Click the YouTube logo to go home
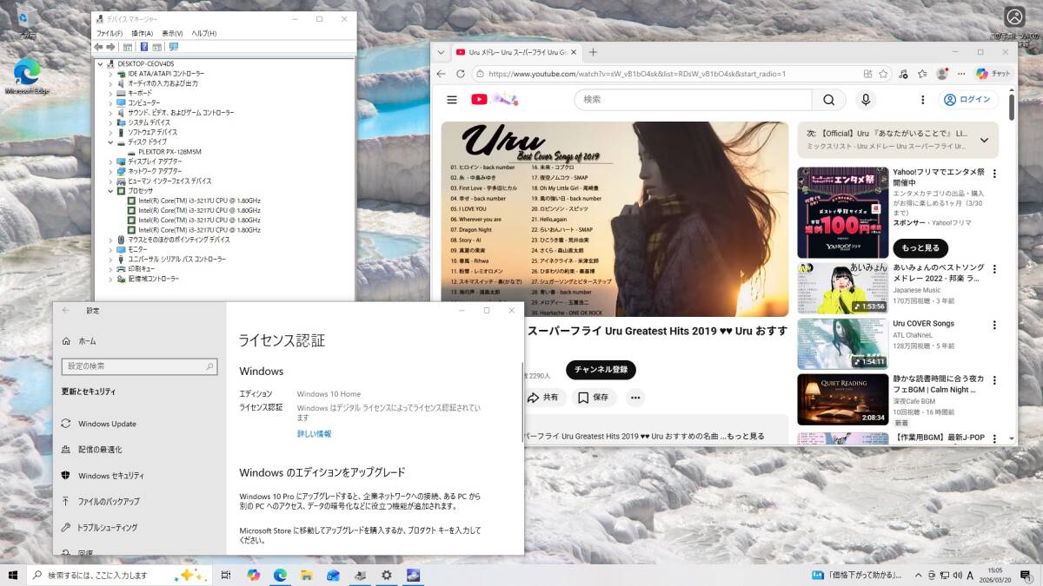This screenshot has height=586, width=1043. [x=478, y=99]
